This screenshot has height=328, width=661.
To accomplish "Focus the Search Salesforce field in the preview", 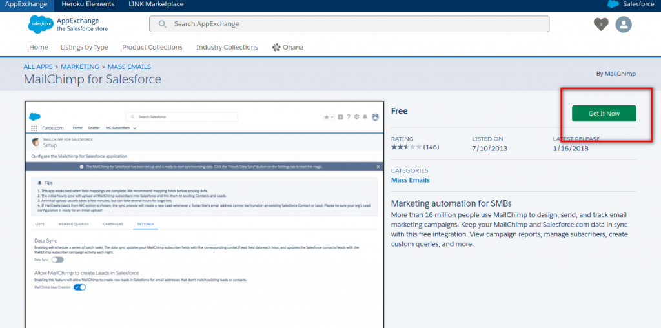I will pyautogui.click(x=181, y=117).
